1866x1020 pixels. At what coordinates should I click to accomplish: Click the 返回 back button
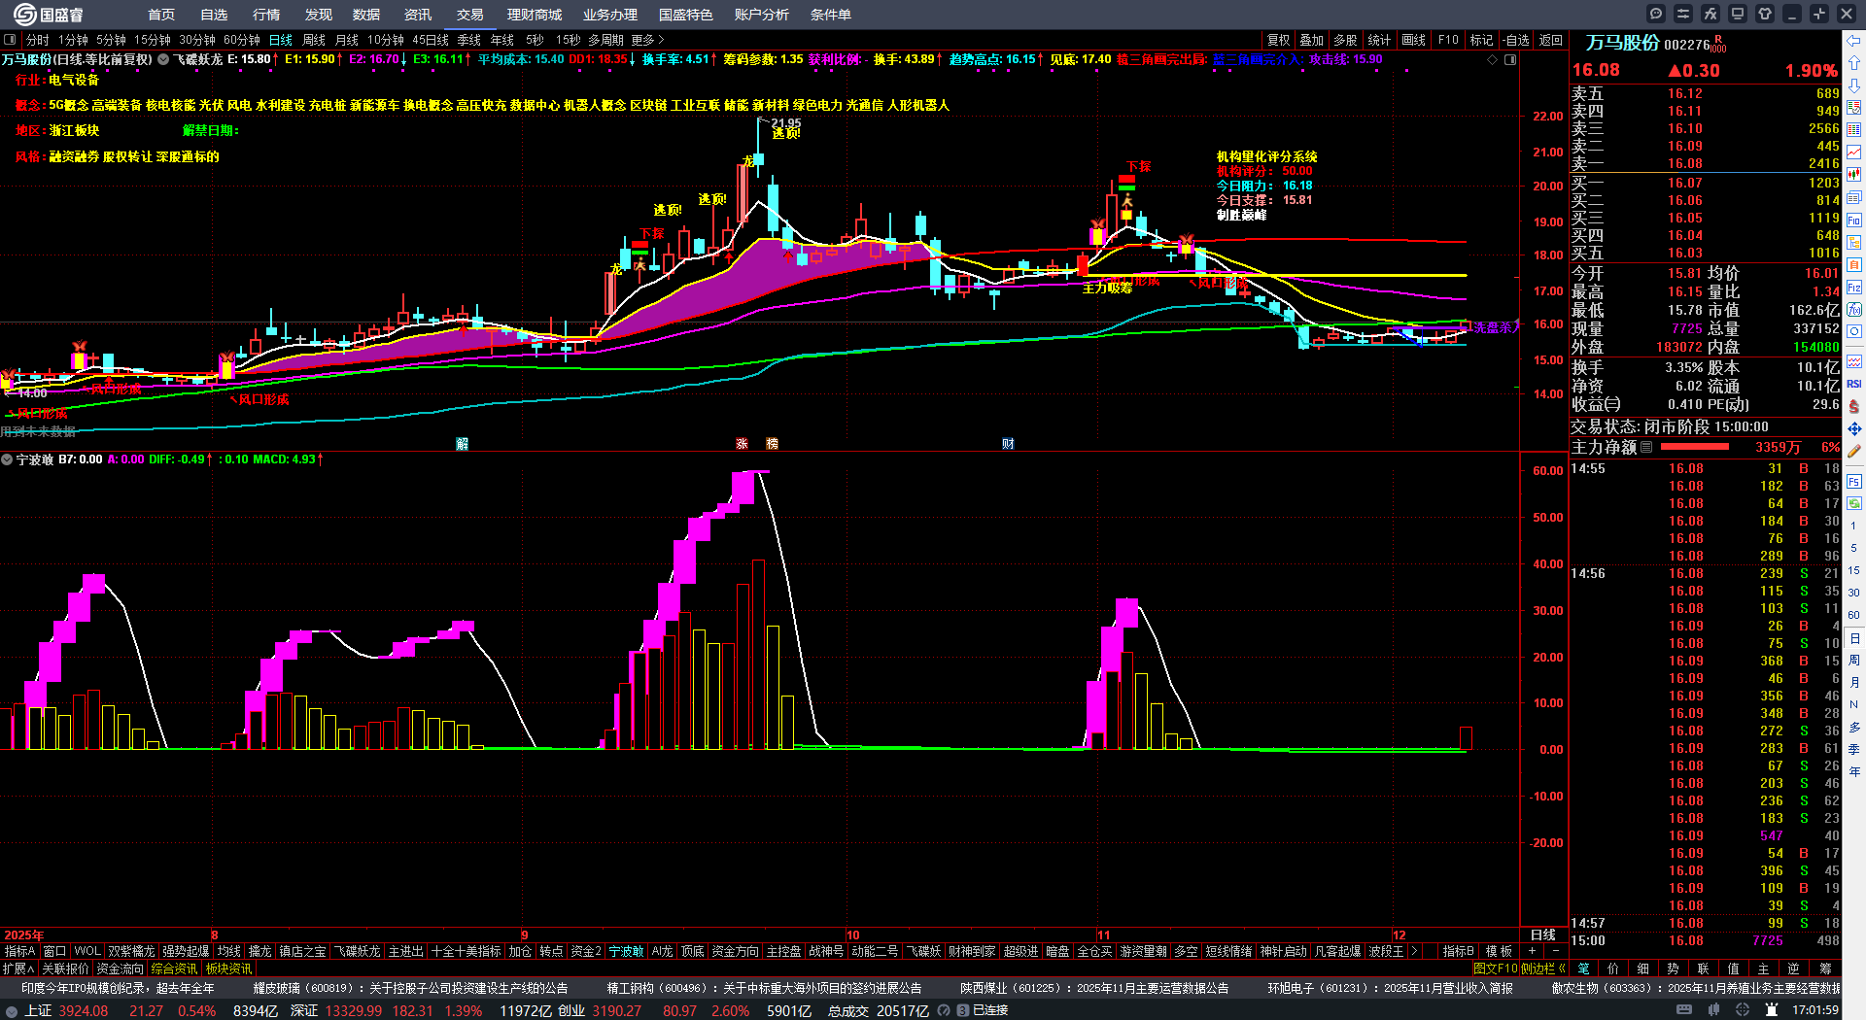tap(1551, 40)
